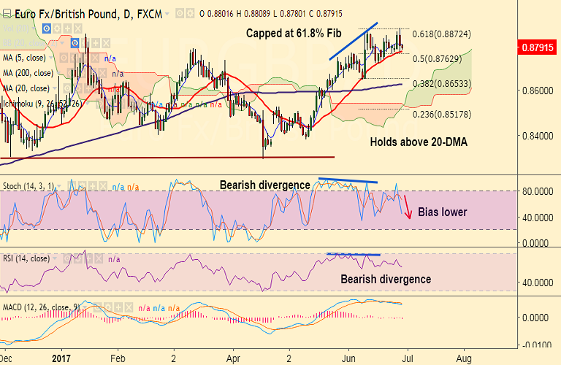Remove the Vol (20) indicator with its X

click(78, 28)
